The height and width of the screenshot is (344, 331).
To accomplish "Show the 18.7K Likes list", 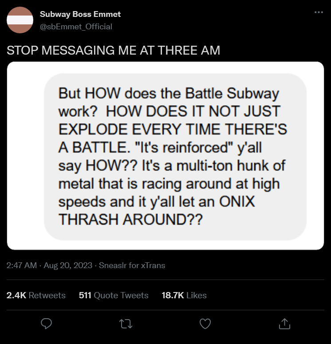I will 185,295.
